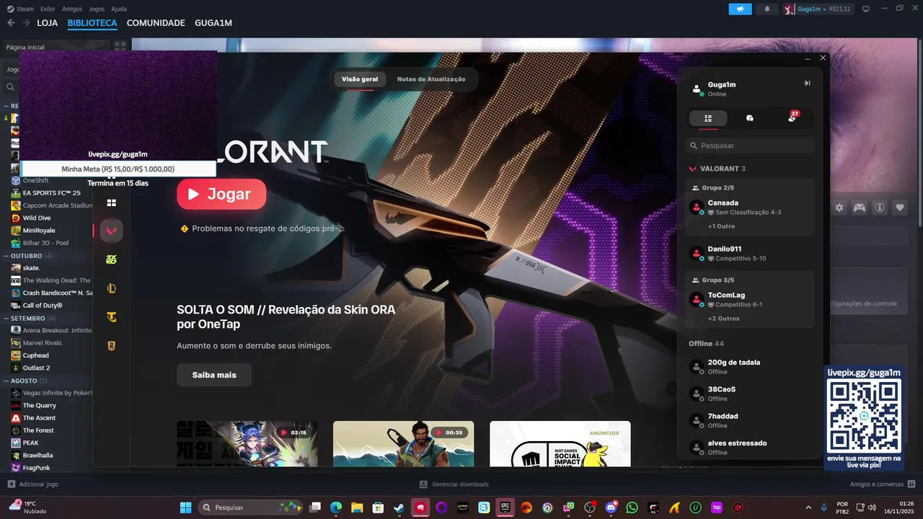Go back with Steam back arrow
Viewport: 923px width, 519px height.
click(x=11, y=23)
